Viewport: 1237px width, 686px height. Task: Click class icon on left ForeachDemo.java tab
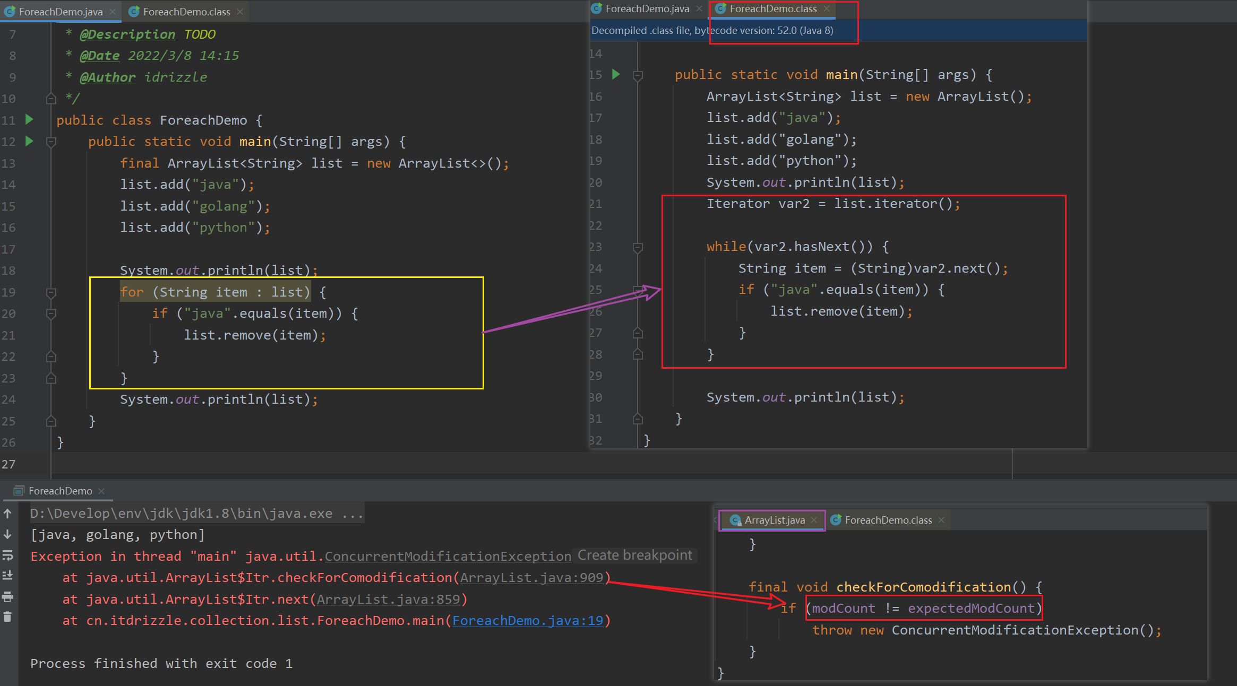click(x=10, y=12)
